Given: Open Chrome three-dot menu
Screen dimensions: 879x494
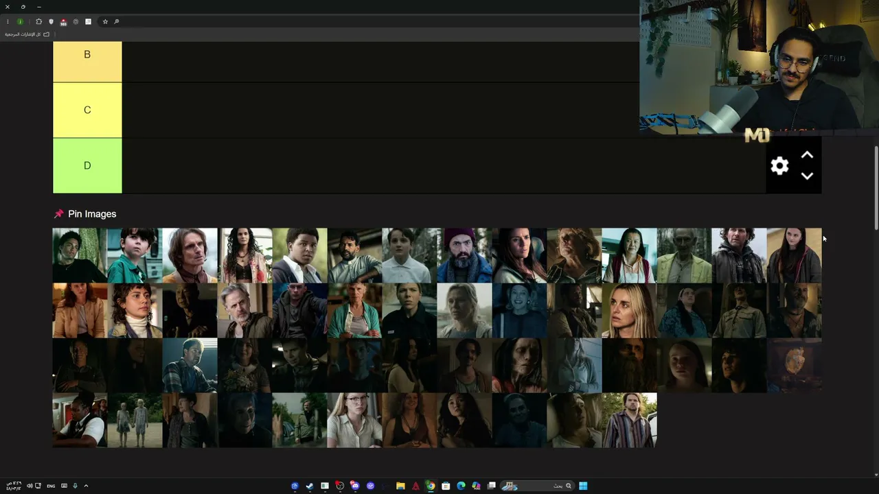Looking at the screenshot, I should click(x=8, y=22).
